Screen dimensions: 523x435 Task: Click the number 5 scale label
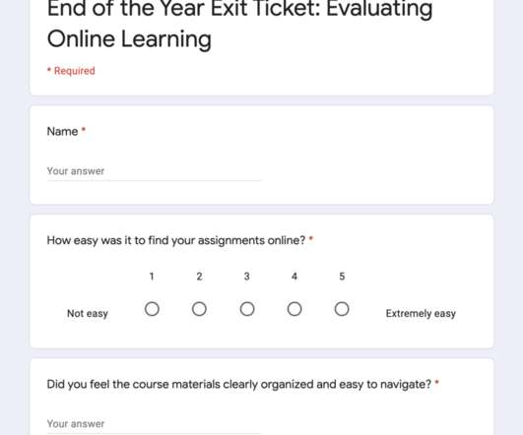(x=342, y=277)
